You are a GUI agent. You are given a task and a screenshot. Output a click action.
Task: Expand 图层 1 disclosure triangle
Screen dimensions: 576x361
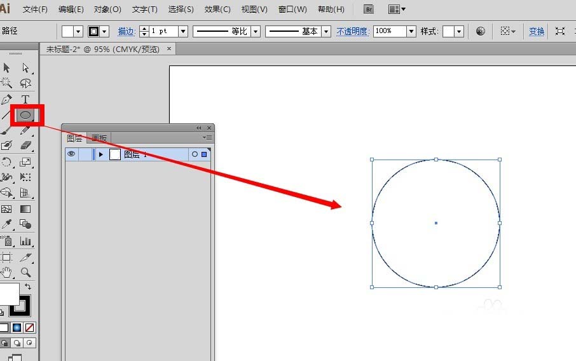pyautogui.click(x=101, y=154)
